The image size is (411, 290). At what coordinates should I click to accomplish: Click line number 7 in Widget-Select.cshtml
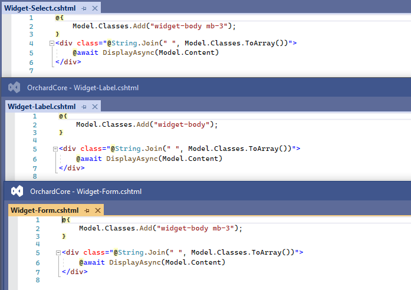31,71
